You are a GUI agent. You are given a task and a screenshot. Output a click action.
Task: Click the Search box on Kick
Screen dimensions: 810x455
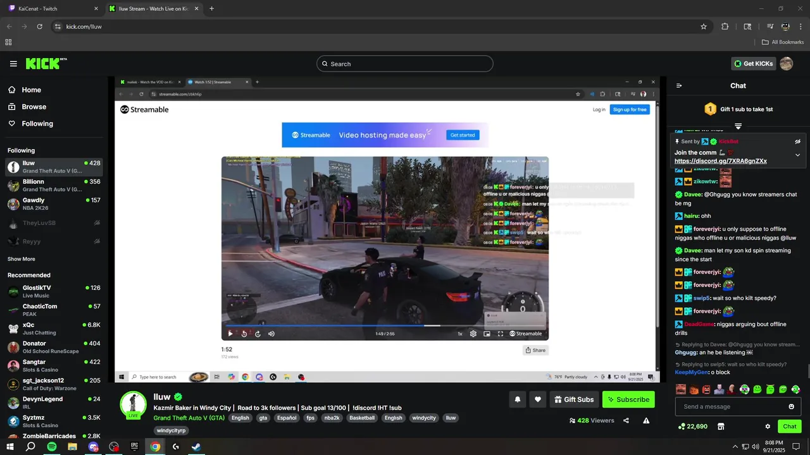coord(405,64)
